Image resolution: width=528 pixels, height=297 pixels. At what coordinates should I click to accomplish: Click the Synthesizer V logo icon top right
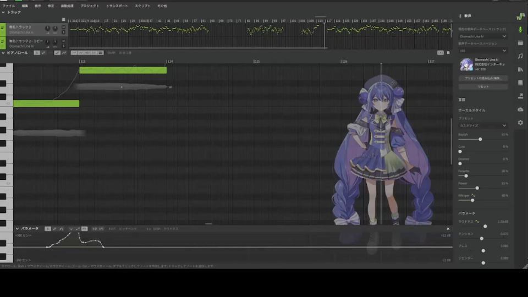pos(520,16)
